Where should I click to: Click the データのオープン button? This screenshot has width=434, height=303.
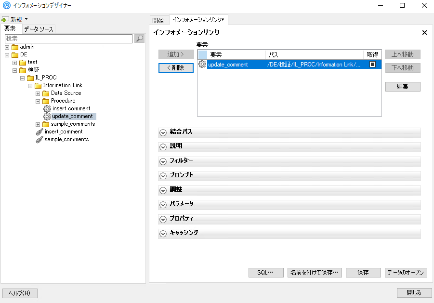tap(406, 273)
